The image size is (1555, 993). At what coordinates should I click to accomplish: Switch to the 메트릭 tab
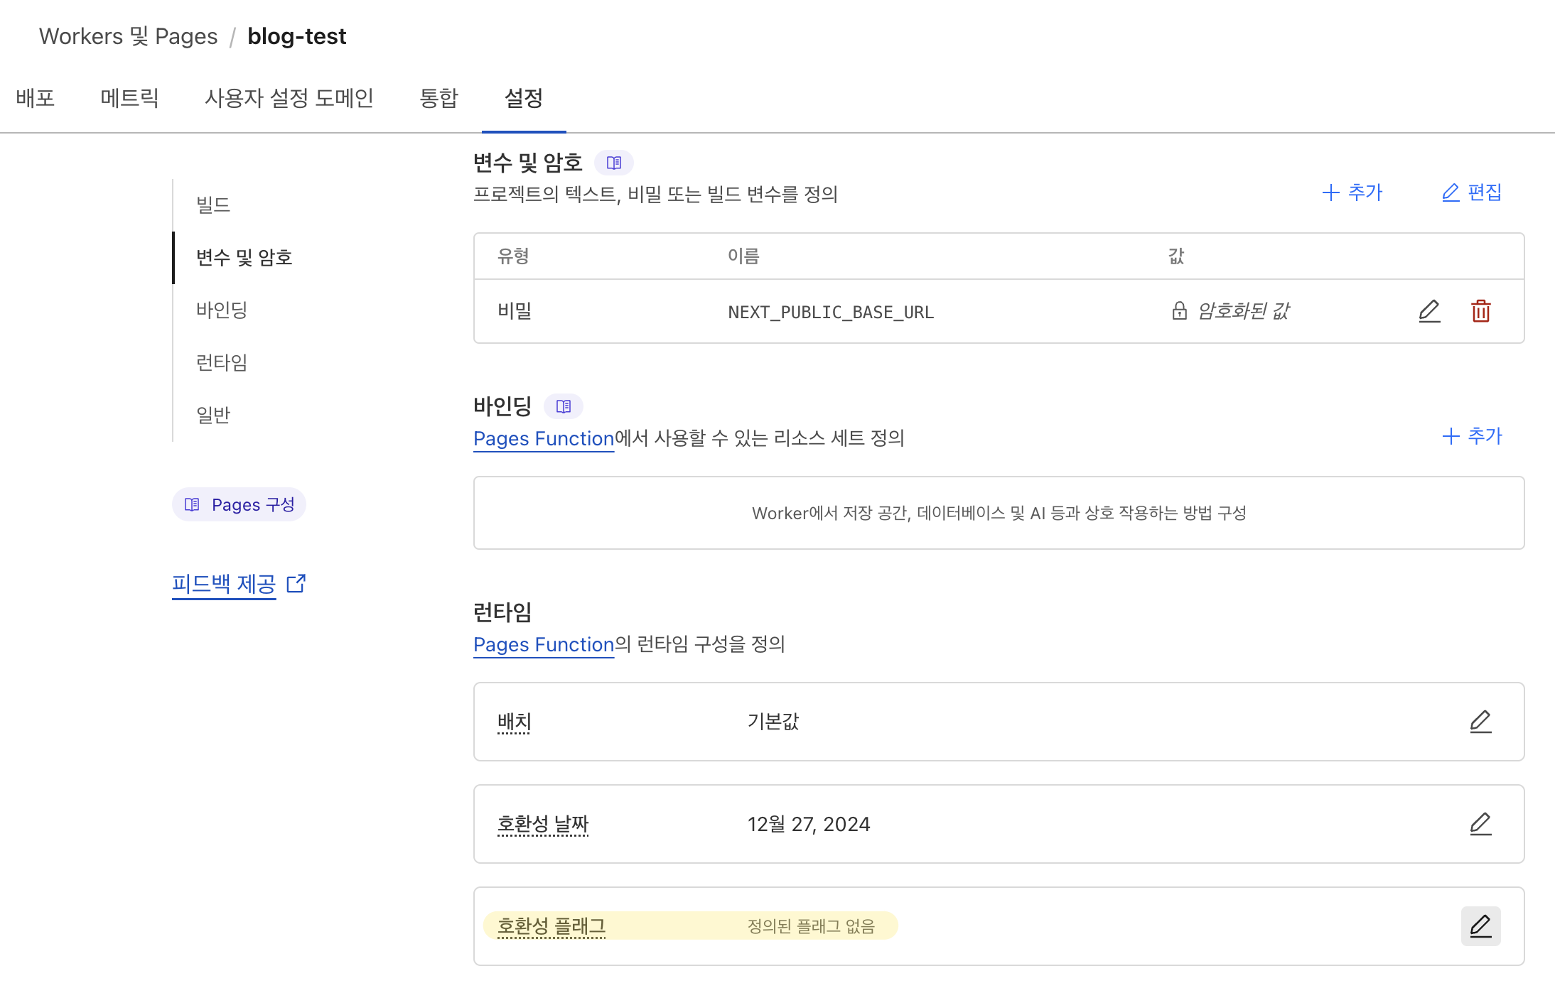129,98
